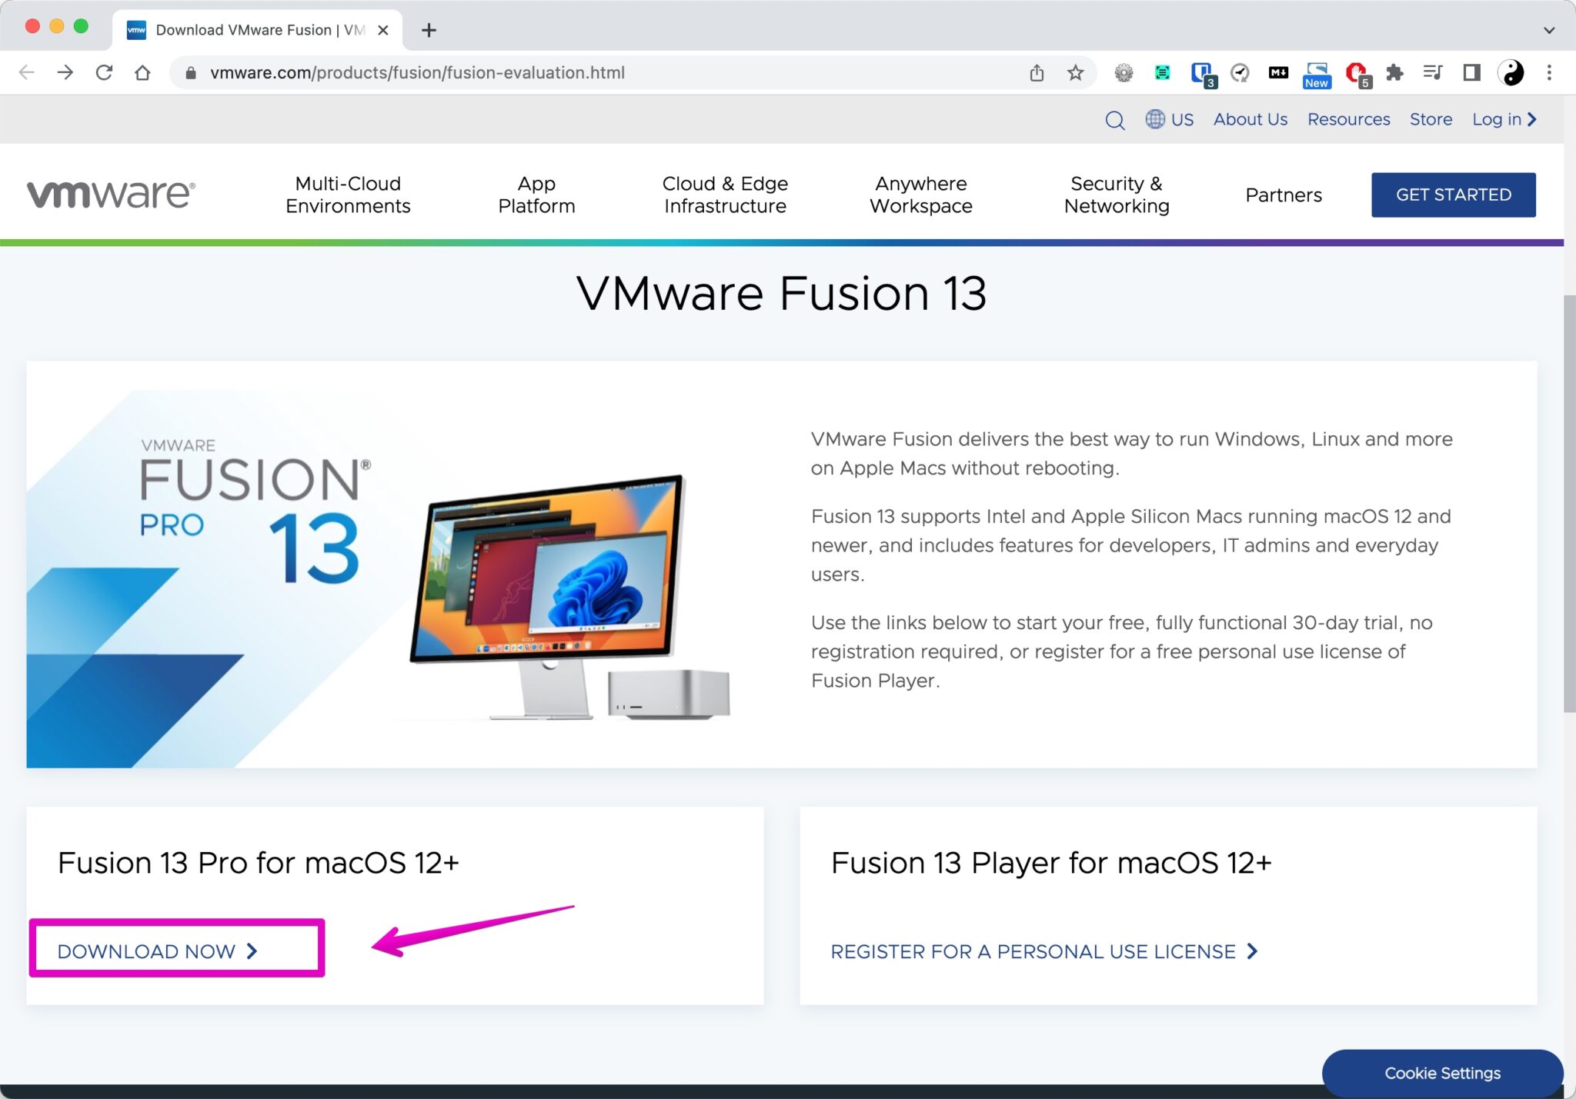This screenshot has width=1576, height=1099.
Task: Open the Multi-Cloud Environments menu
Action: [x=348, y=195]
